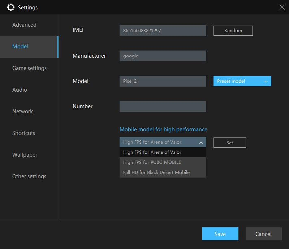Close the Settings window
Viewport: 289px width, 249px height.
click(282, 7)
